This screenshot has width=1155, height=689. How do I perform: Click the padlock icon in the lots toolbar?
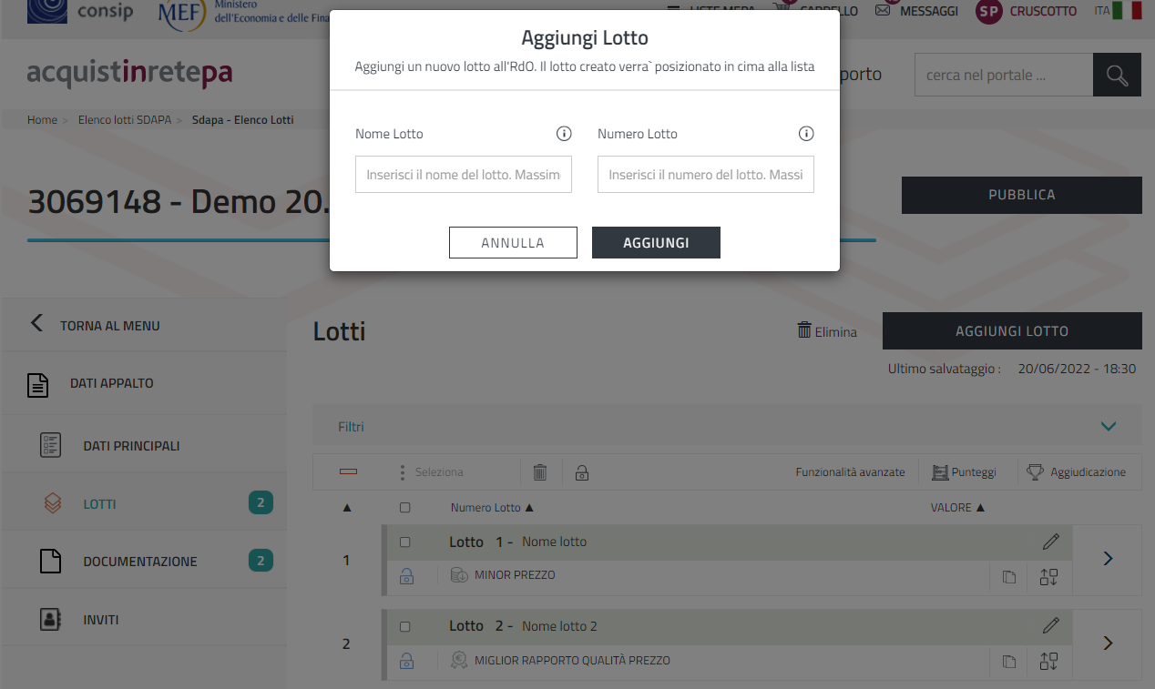point(582,472)
